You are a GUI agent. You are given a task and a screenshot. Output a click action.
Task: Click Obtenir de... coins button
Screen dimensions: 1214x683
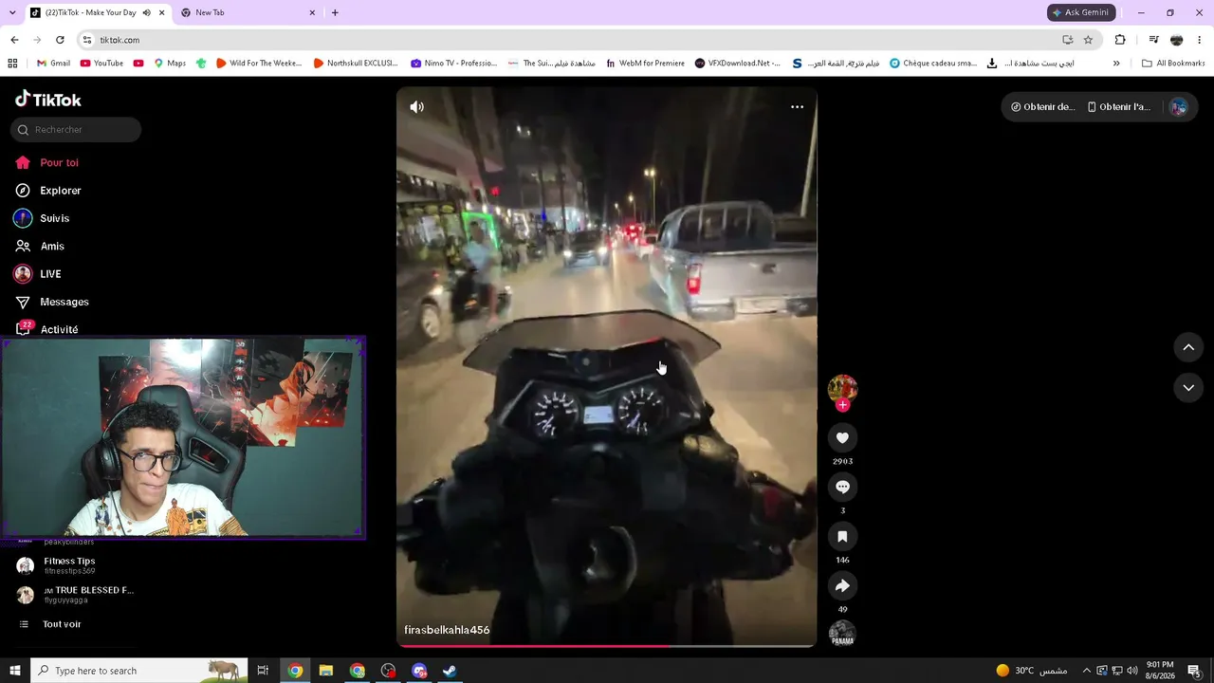[1043, 107]
